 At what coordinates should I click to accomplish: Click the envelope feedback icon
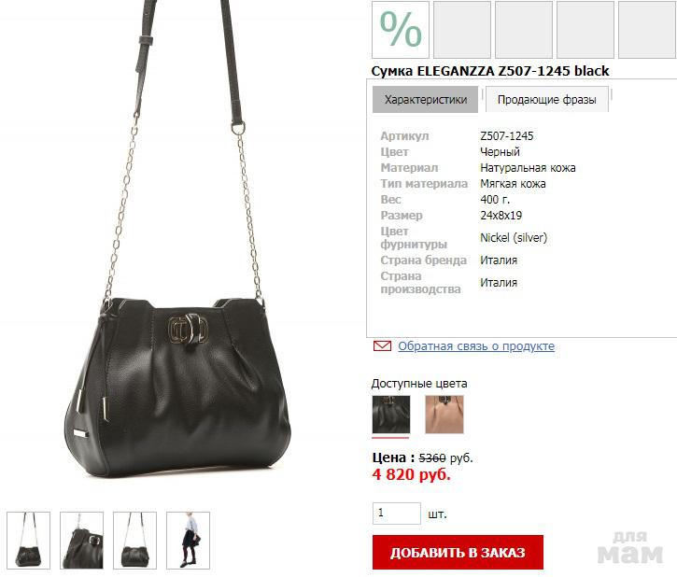click(x=382, y=346)
